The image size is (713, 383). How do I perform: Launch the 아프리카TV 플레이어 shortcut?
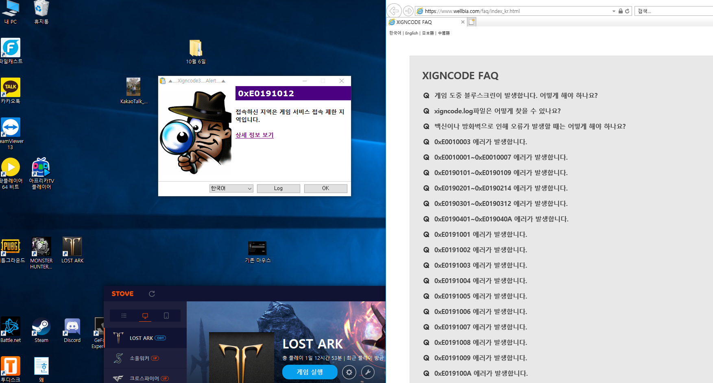coord(41,173)
